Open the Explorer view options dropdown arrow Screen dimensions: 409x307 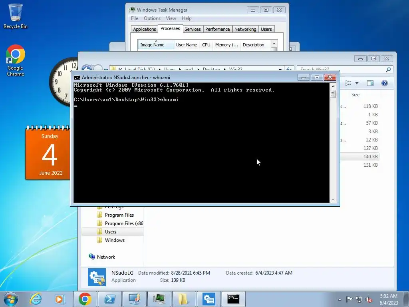357,83
